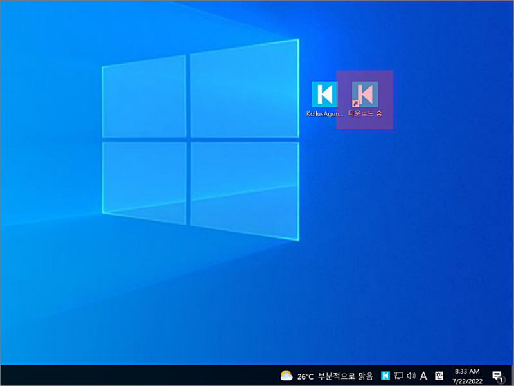The width and height of the screenshot is (514, 386).
Task: Open the notification center icon
Action: (497, 376)
